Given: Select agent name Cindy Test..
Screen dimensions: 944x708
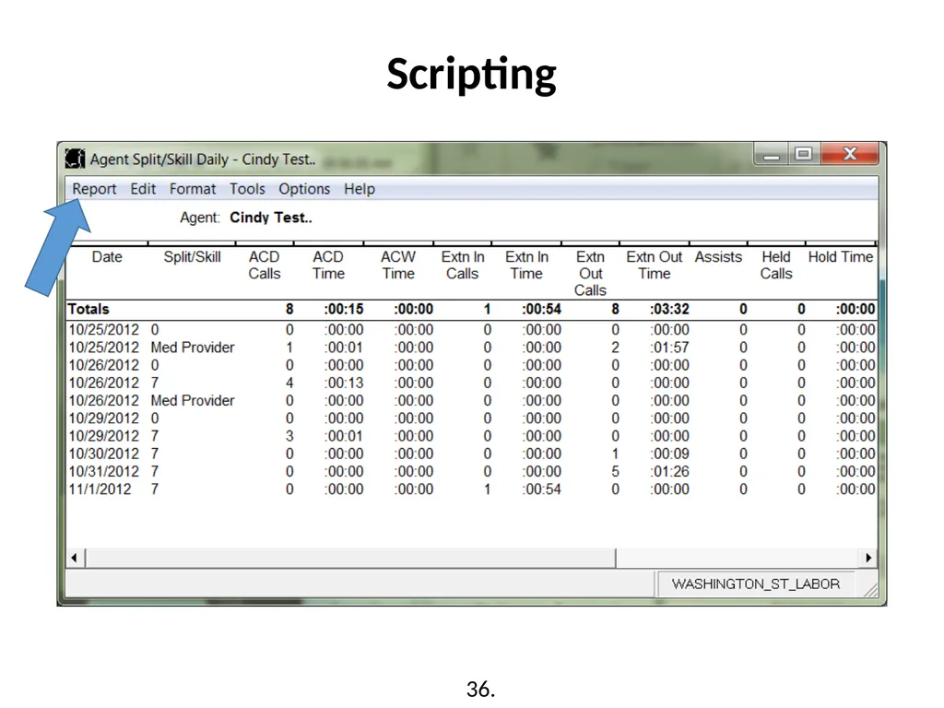Looking at the screenshot, I should [271, 218].
